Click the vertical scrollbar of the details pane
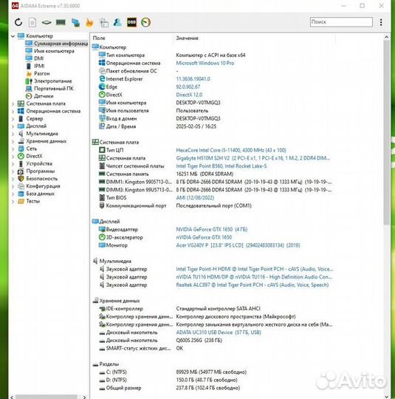 pos(387,132)
